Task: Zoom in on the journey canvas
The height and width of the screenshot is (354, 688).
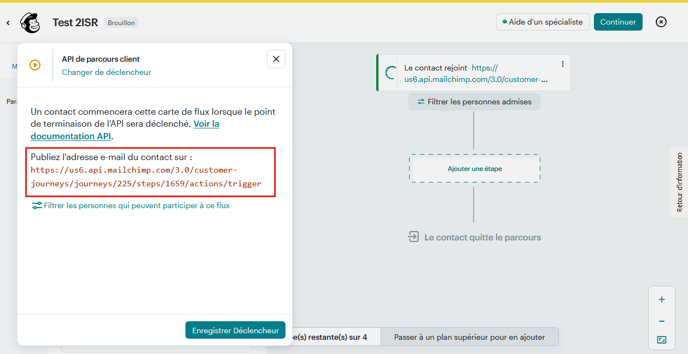Action: (x=662, y=299)
